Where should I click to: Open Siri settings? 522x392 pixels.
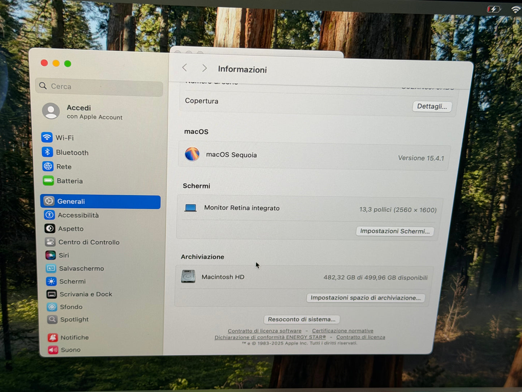click(57, 255)
